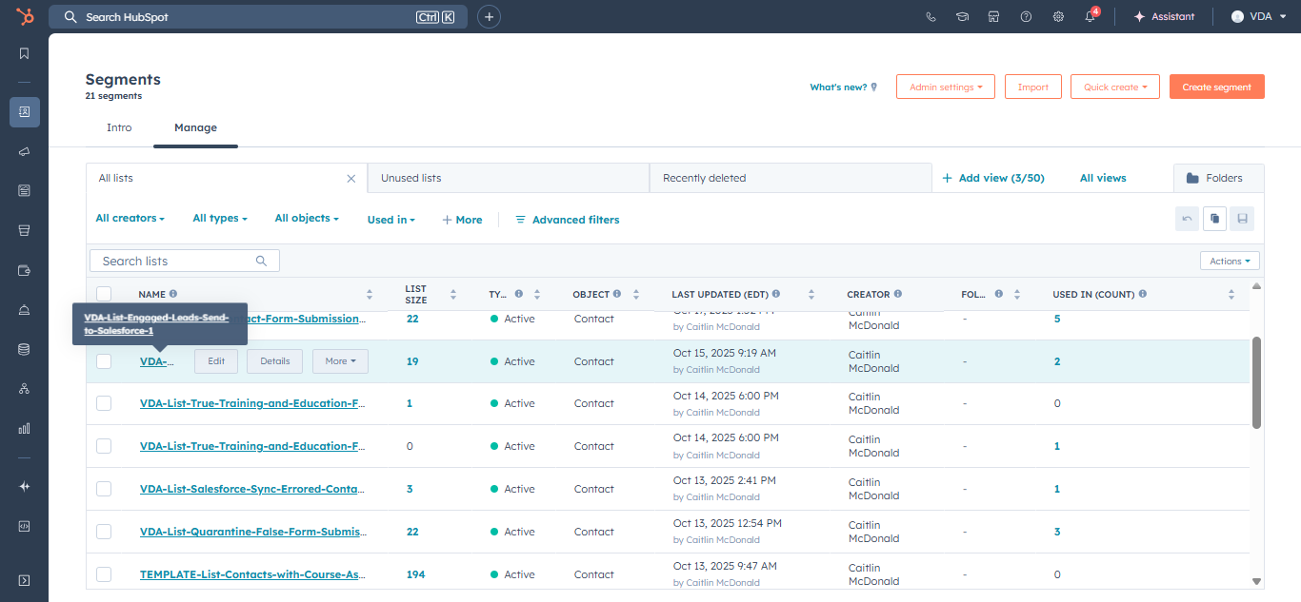Expand the Quick create dropdown
The width and height of the screenshot is (1301, 602).
coord(1115,87)
